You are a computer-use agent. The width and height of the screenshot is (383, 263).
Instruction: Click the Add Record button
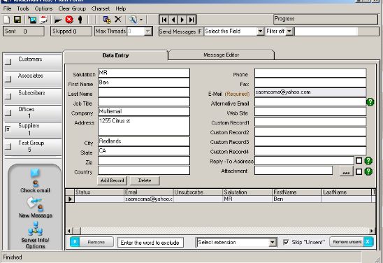pos(112,180)
